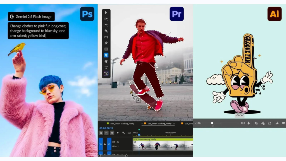Select the Type tool

[106, 67]
